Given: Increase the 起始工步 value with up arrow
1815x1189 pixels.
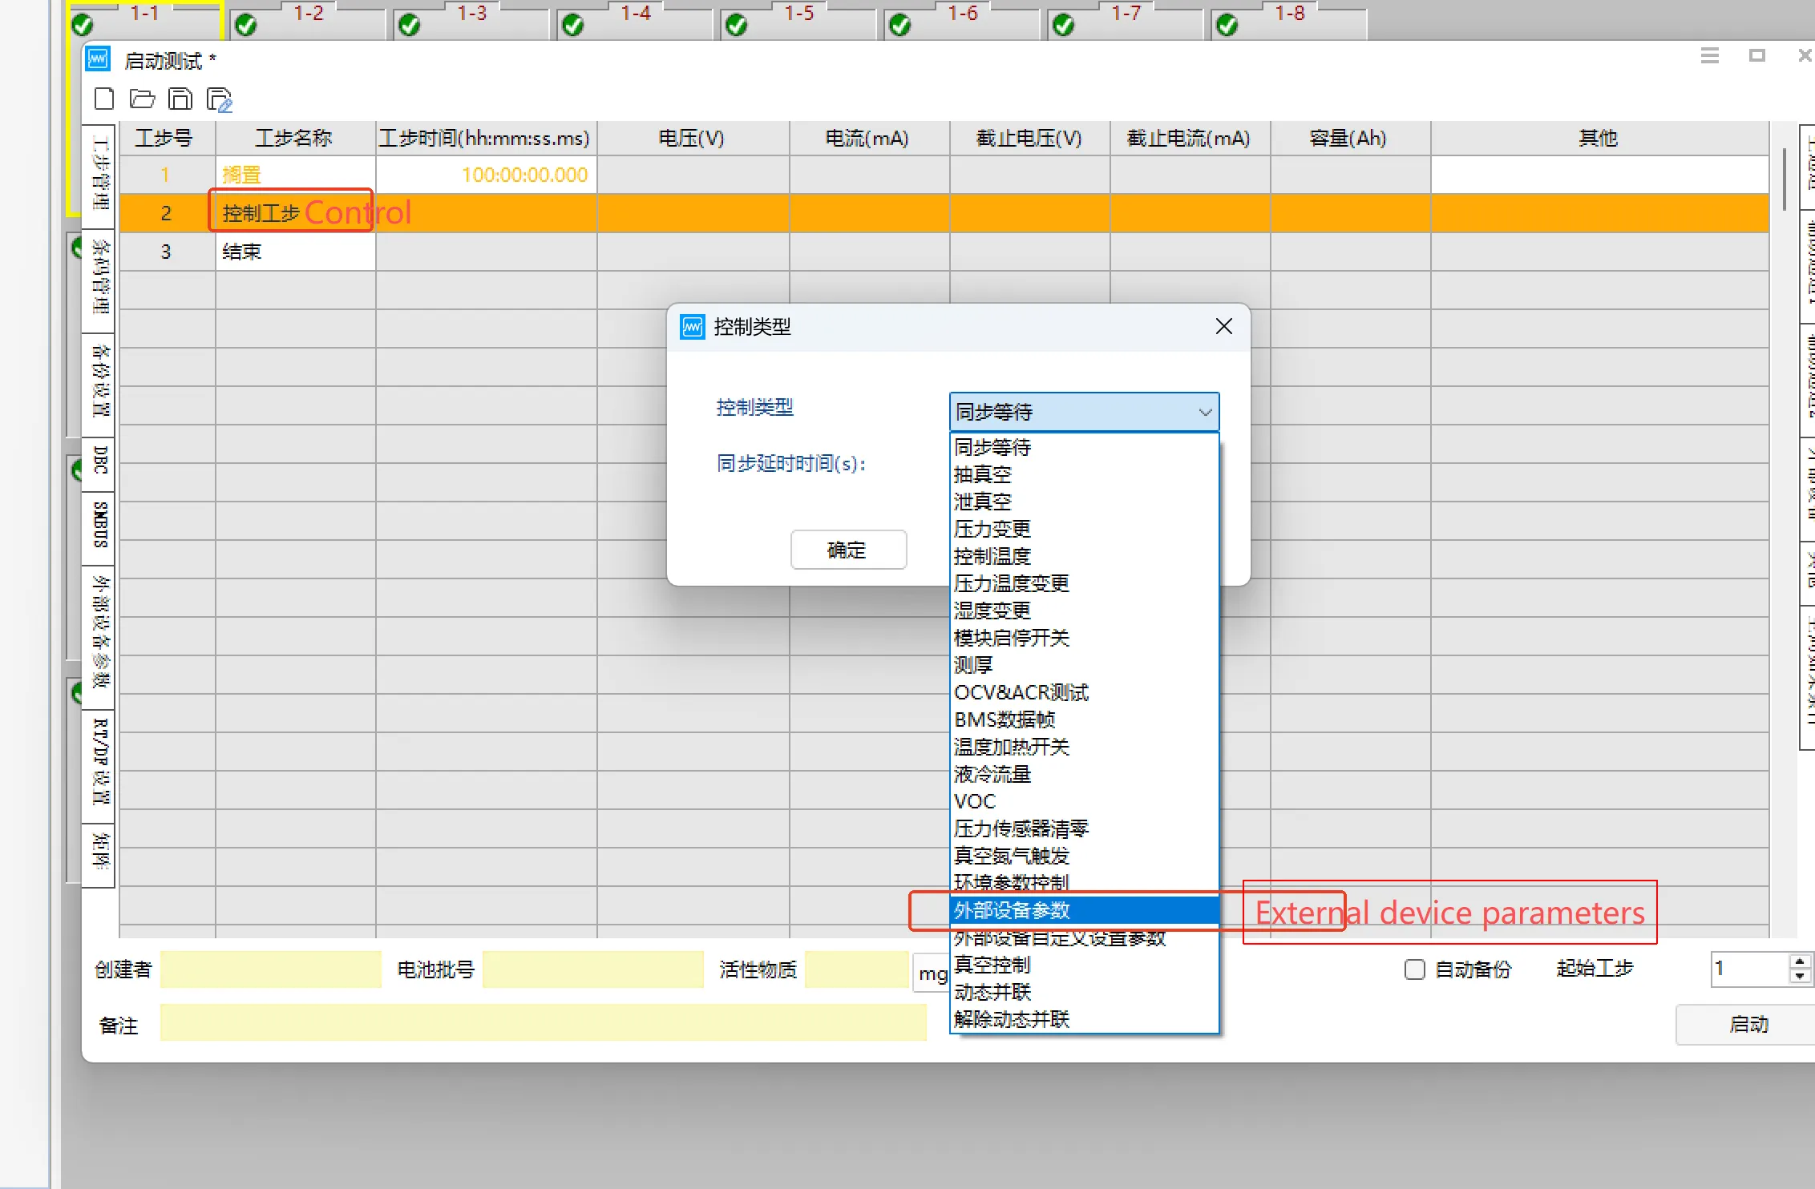Looking at the screenshot, I should pyautogui.click(x=1800, y=961).
